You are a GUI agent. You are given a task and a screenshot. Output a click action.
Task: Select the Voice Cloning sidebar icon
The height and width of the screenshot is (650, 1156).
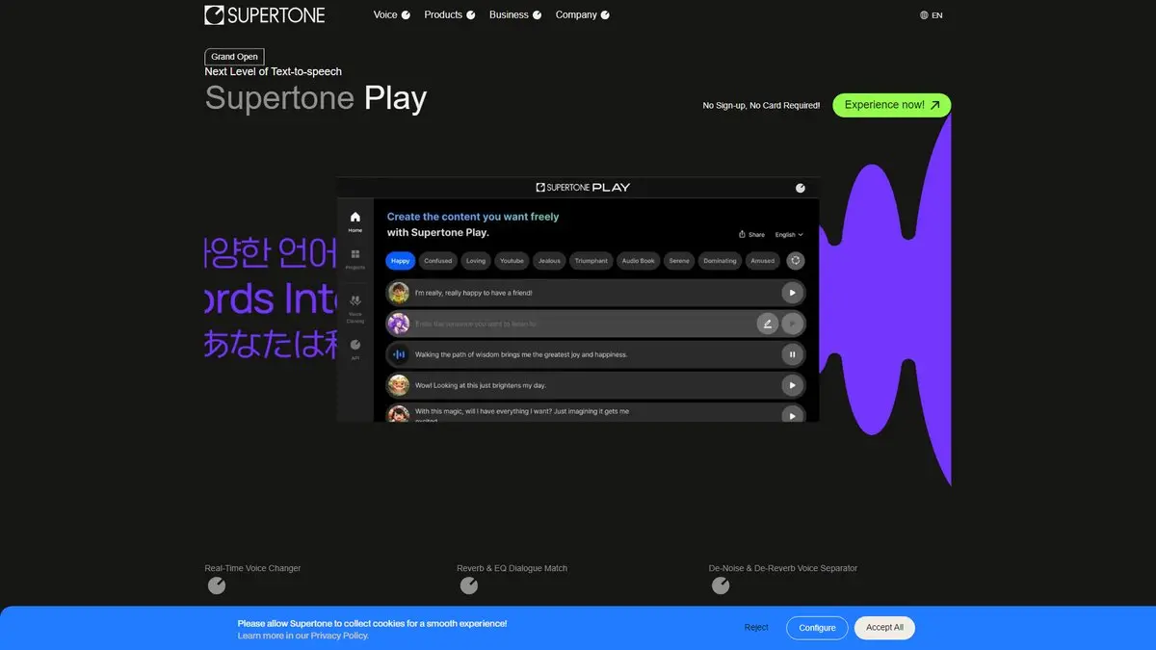tap(355, 305)
